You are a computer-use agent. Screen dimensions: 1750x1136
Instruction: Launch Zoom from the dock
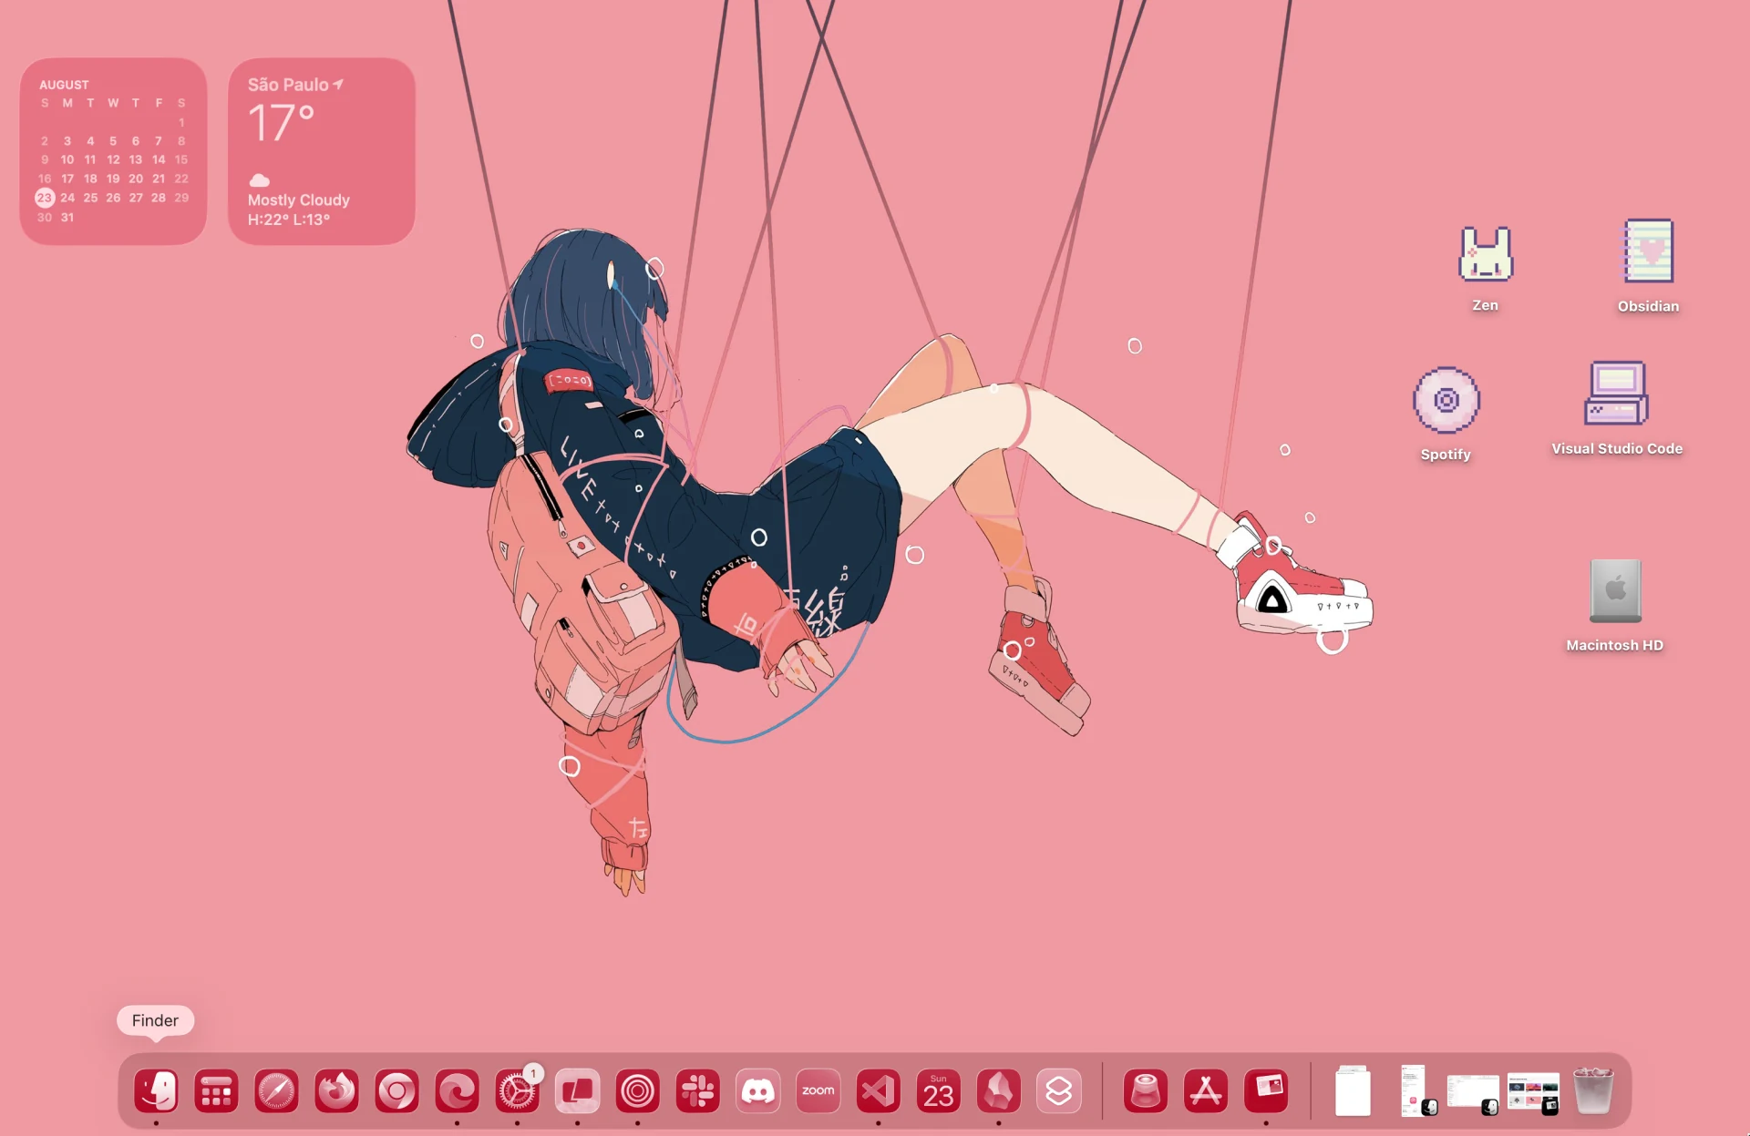coord(818,1090)
